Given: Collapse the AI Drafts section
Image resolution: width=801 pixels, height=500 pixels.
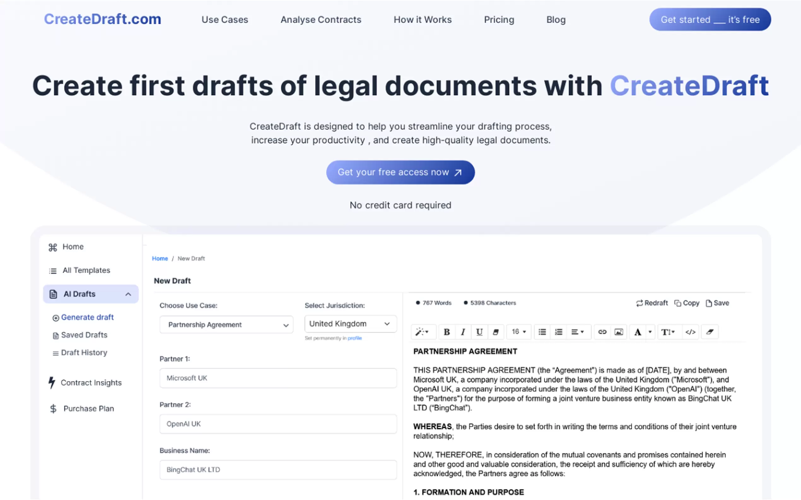Looking at the screenshot, I should click(x=128, y=294).
